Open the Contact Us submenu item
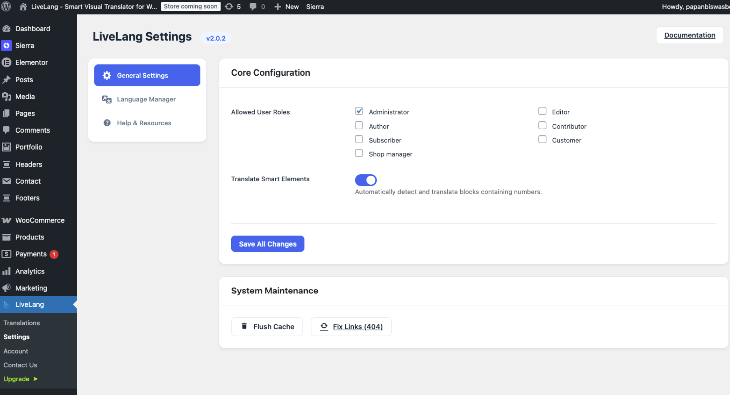The height and width of the screenshot is (395, 730). pyautogui.click(x=20, y=365)
